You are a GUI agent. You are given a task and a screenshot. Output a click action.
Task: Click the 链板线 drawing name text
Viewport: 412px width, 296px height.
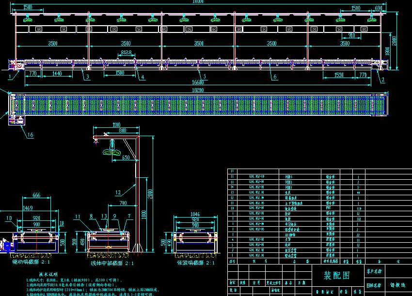point(397,285)
